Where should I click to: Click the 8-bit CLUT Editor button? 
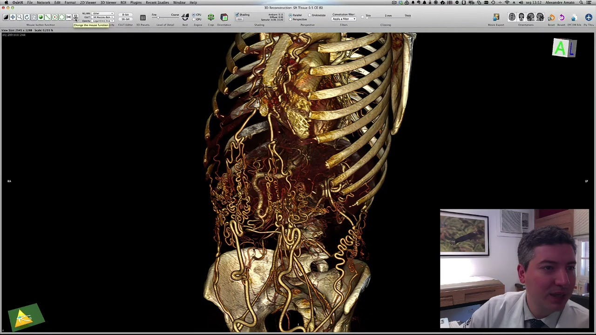point(125,14)
